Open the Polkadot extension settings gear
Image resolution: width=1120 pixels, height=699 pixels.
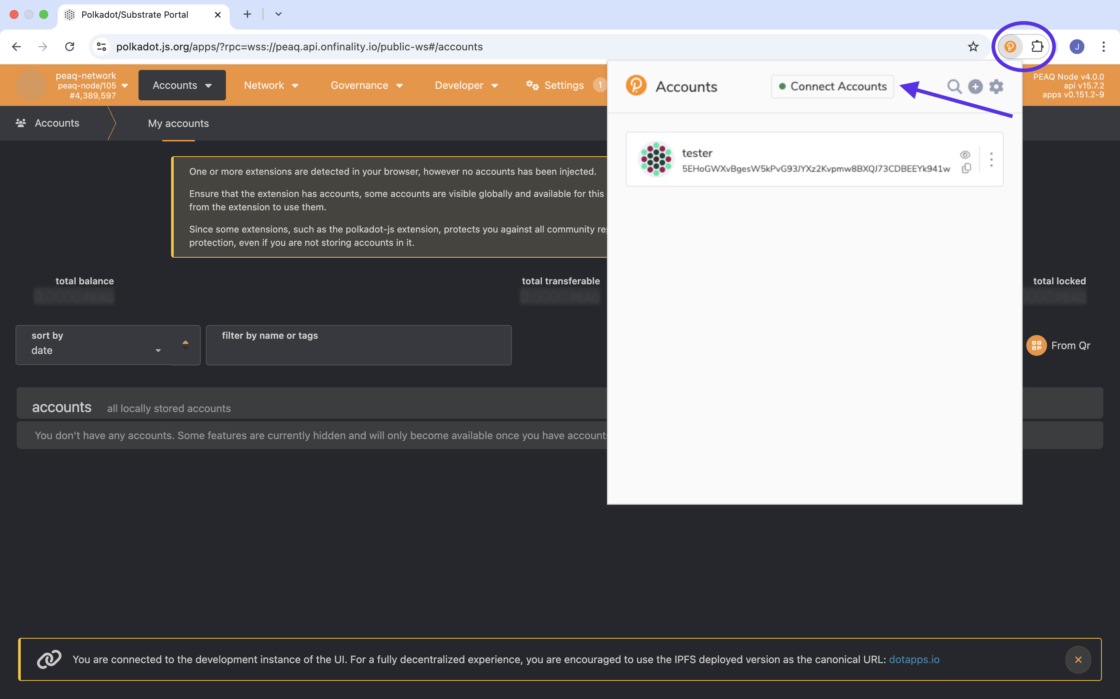coord(996,87)
